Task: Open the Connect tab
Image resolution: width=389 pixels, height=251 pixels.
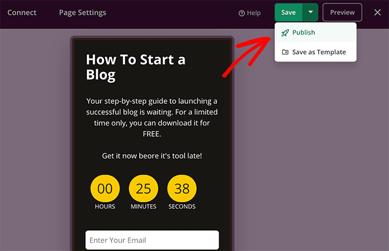Action: click(22, 12)
